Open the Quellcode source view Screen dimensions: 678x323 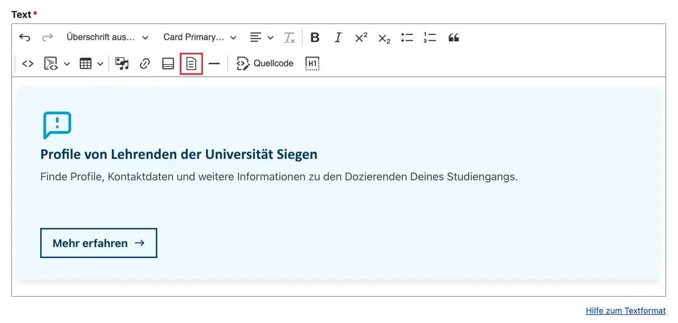click(265, 63)
